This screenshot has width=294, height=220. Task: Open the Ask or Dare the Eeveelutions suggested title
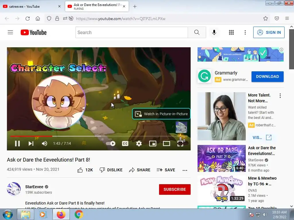click(262, 151)
